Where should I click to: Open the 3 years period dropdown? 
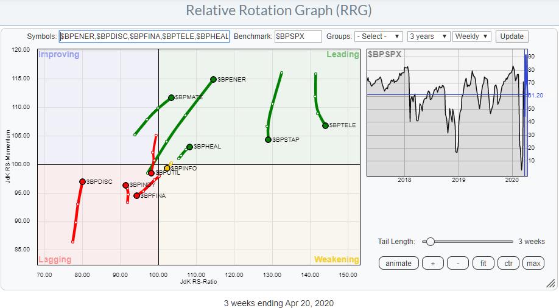coord(428,37)
